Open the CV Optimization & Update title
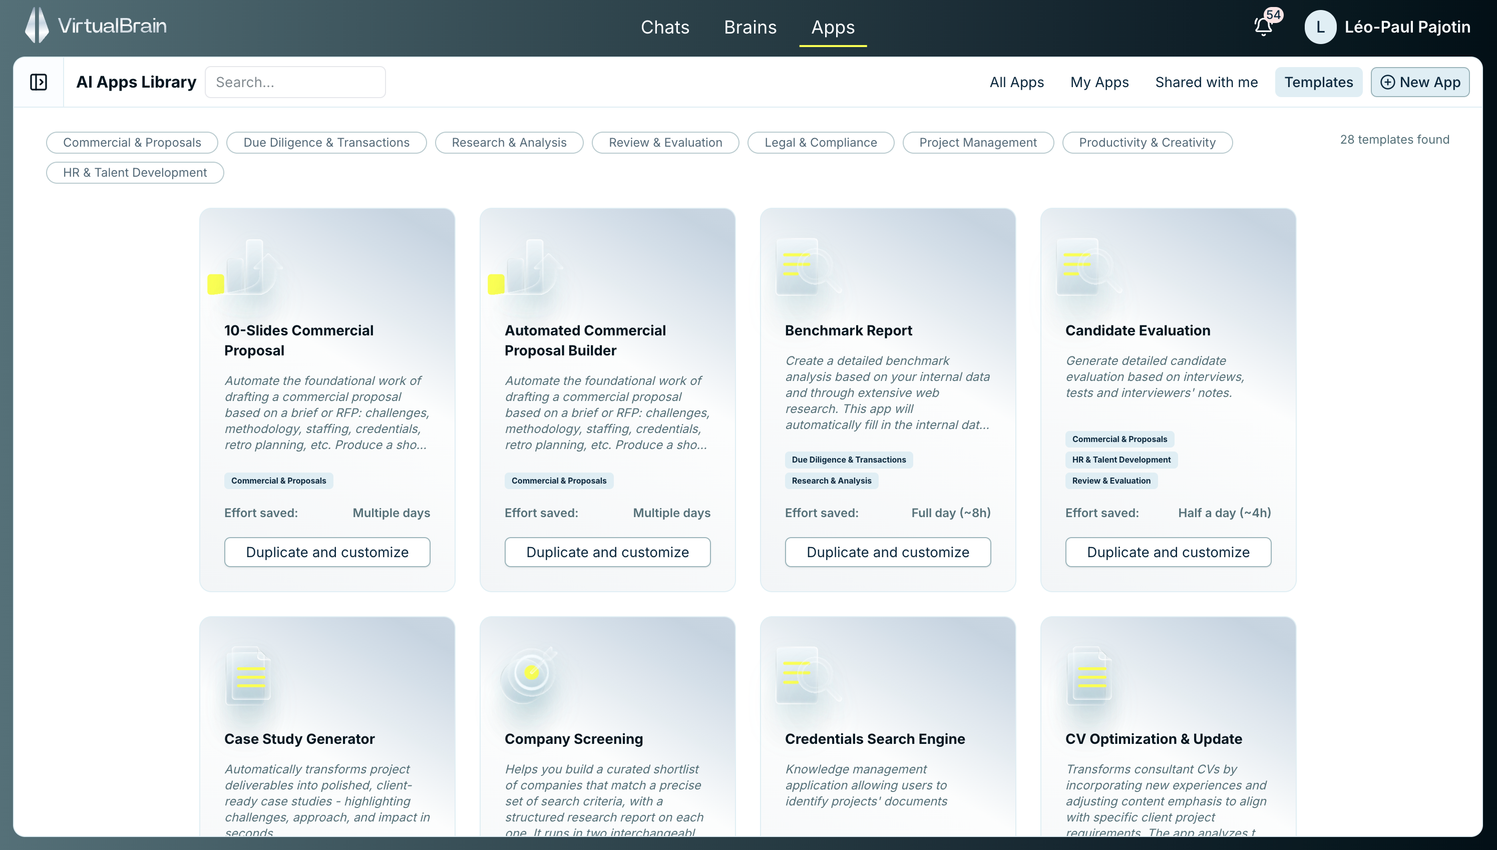 coord(1154,739)
